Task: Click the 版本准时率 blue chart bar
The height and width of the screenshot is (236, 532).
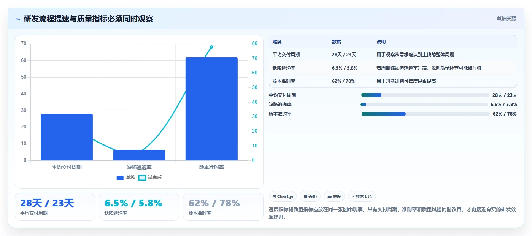Action: point(211,109)
